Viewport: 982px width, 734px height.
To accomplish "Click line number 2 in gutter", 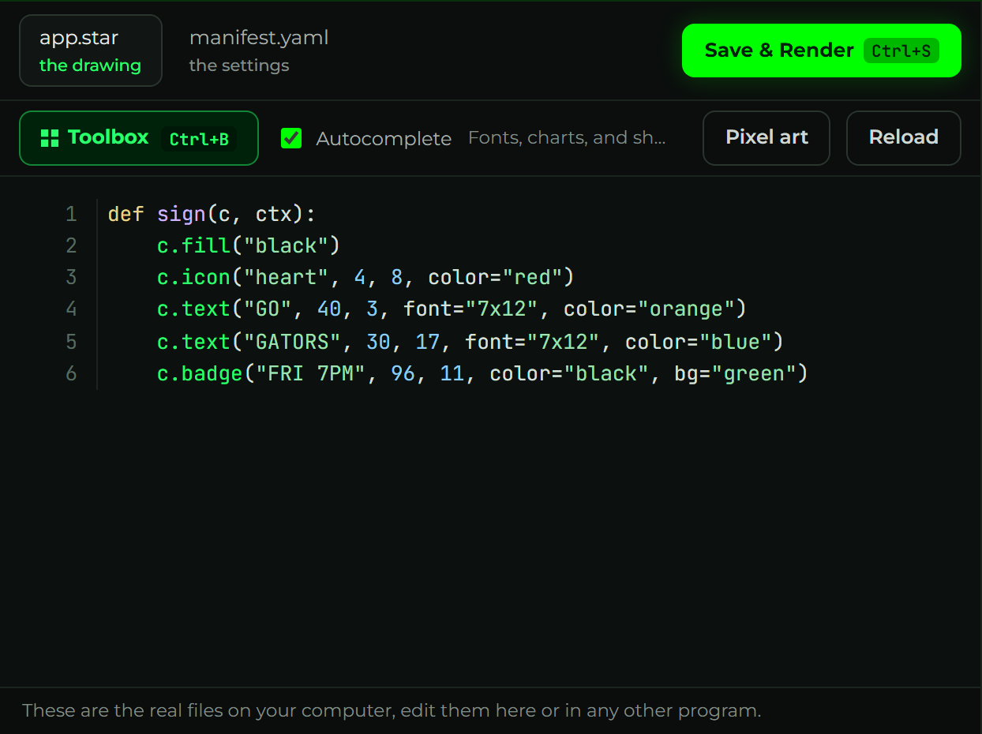I will [x=71, y=245].
